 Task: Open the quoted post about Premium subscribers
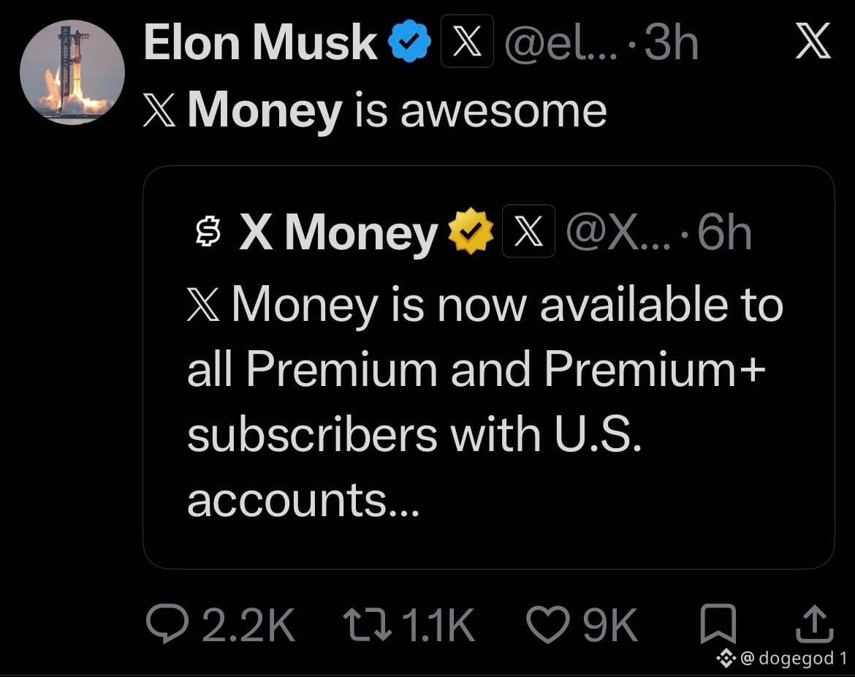pos(489,367)
